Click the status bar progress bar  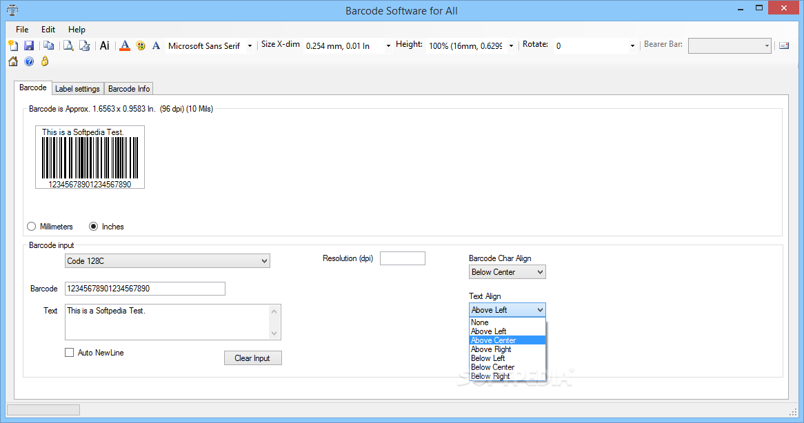[43, 410]
